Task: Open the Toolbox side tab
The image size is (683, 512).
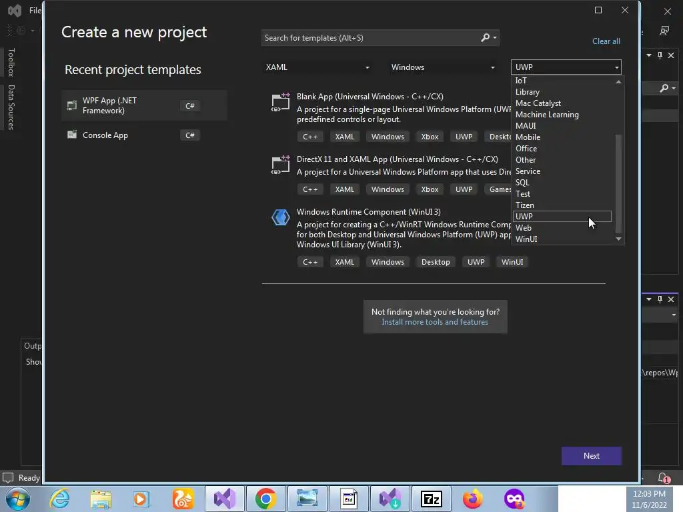Action: [11, 62]
